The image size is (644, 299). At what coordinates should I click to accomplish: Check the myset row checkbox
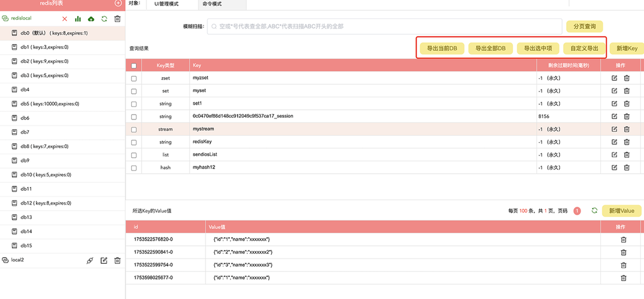[x=133, y=91]
